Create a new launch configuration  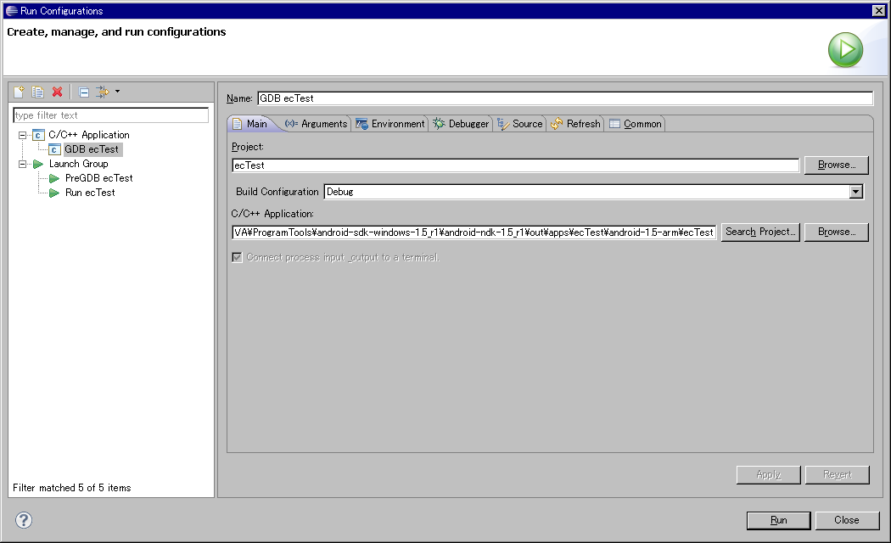(x=19, y=92)
